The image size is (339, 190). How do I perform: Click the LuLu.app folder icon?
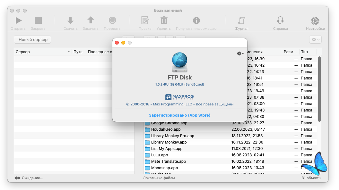click(x=147, y=155)
